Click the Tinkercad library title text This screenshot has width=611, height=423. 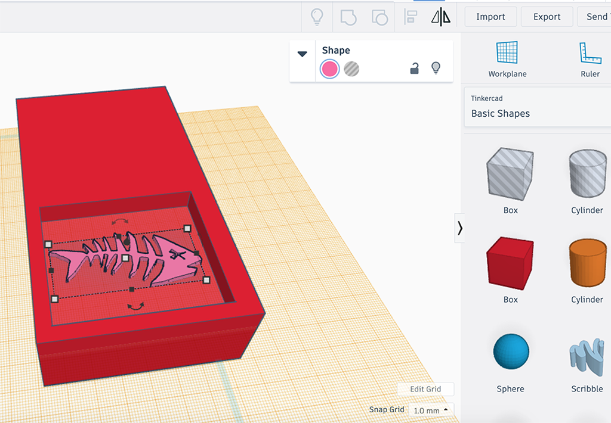[x=486, y=98]
